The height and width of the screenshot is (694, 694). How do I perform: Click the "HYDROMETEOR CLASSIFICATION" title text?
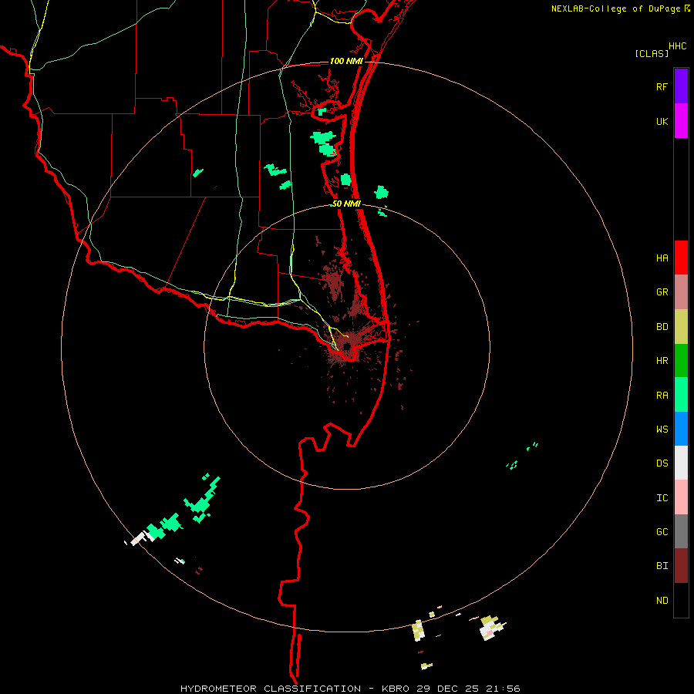point(271,689)
